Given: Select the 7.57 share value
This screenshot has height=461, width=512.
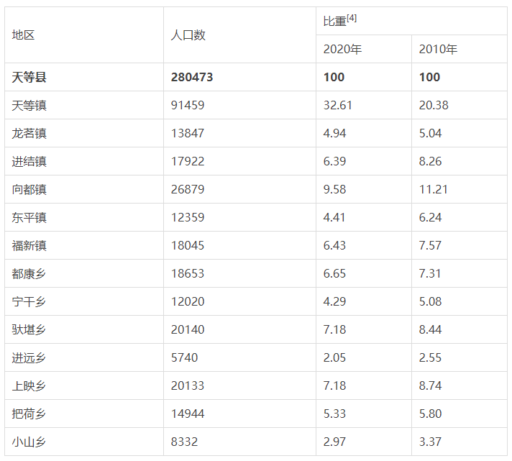Looking at the screenshot, I should 430,246.
